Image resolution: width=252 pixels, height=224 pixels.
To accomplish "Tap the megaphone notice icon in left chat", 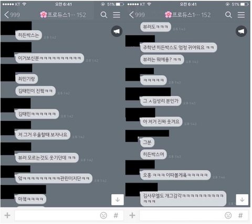I will click(117, 31).
